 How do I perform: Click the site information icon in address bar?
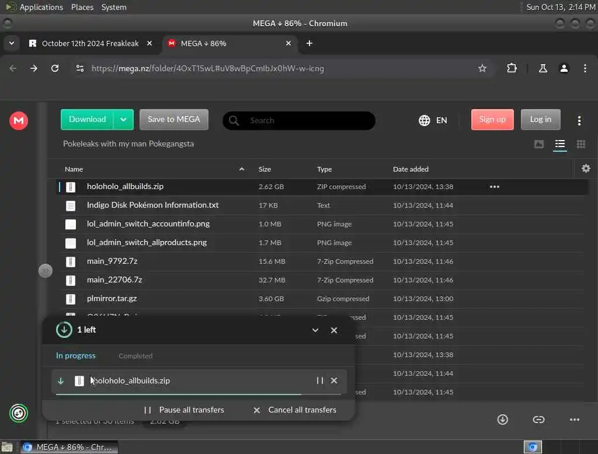(x=80, y=69)
